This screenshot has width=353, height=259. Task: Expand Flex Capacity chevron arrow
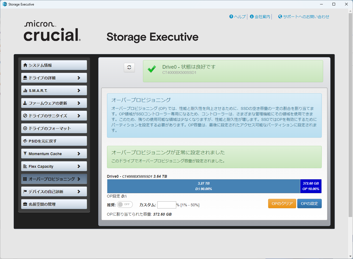pos(79,166)
